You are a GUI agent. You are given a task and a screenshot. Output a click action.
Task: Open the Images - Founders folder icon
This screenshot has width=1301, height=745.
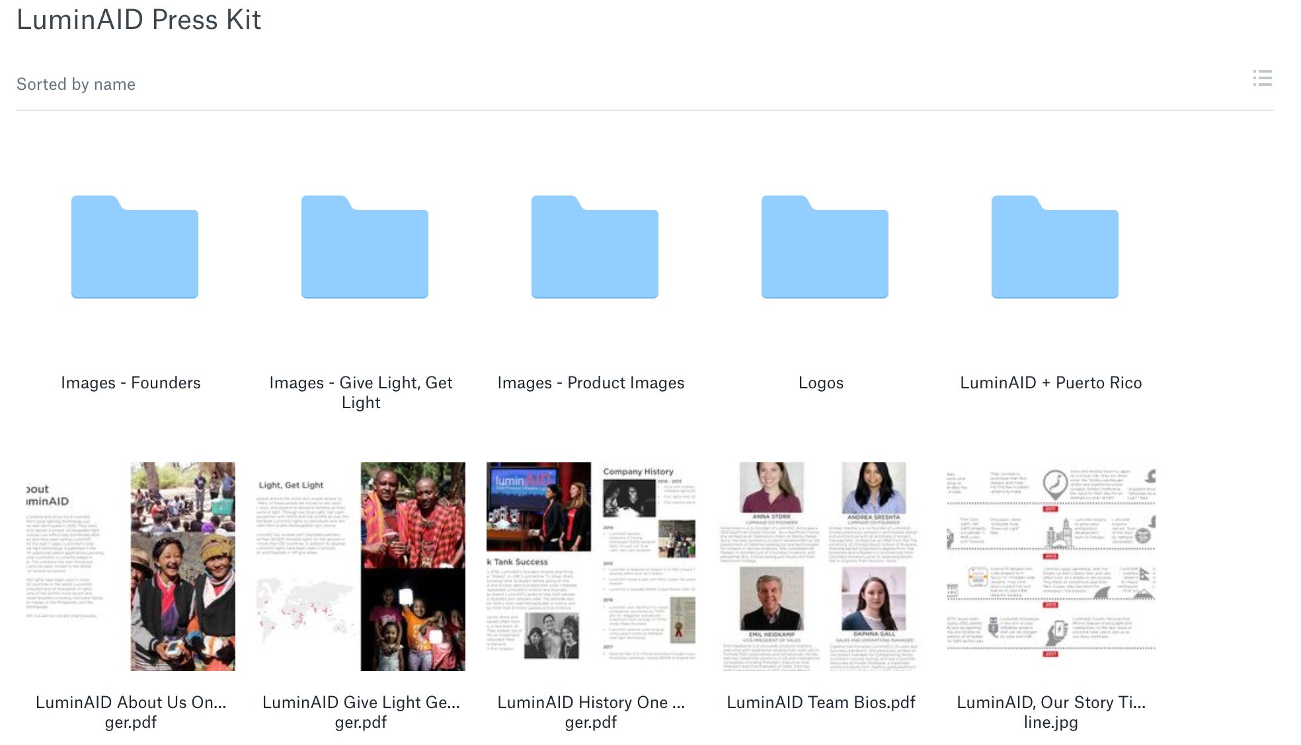pos(135,247)
